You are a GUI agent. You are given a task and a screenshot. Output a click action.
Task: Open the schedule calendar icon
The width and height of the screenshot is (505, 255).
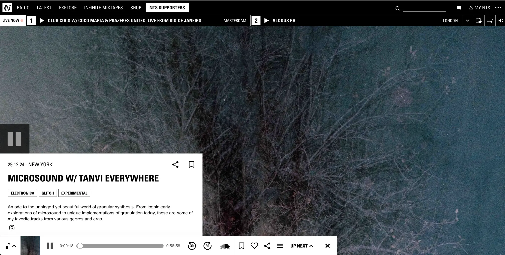tap(478, 21)
